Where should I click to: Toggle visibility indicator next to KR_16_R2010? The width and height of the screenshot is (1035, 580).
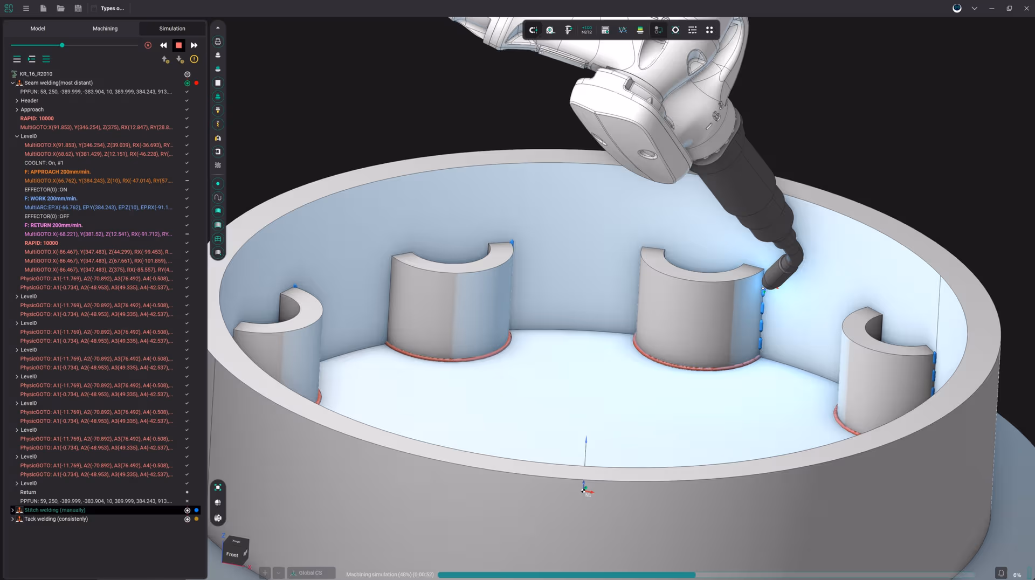[188, 74]
